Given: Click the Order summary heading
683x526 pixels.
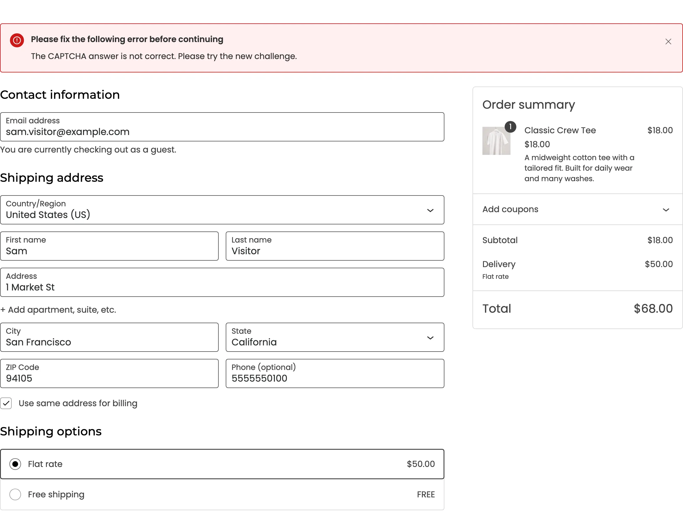Looking at the screenshot, I should pos(529,105).
